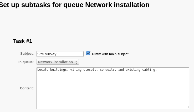Open the In queue dropdown menu

(x=58, y=62)
